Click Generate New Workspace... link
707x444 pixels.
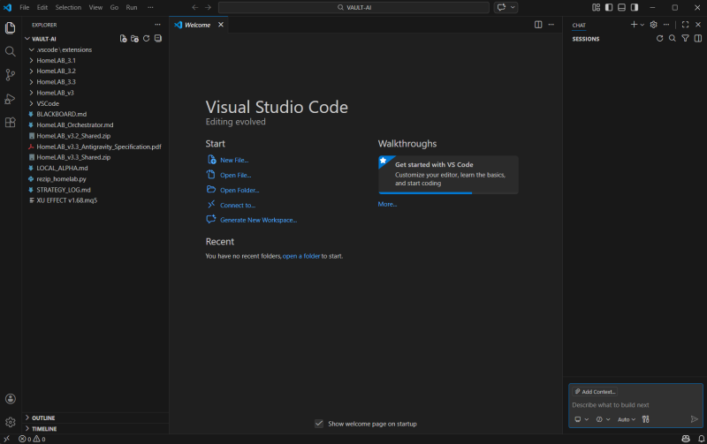258,220
